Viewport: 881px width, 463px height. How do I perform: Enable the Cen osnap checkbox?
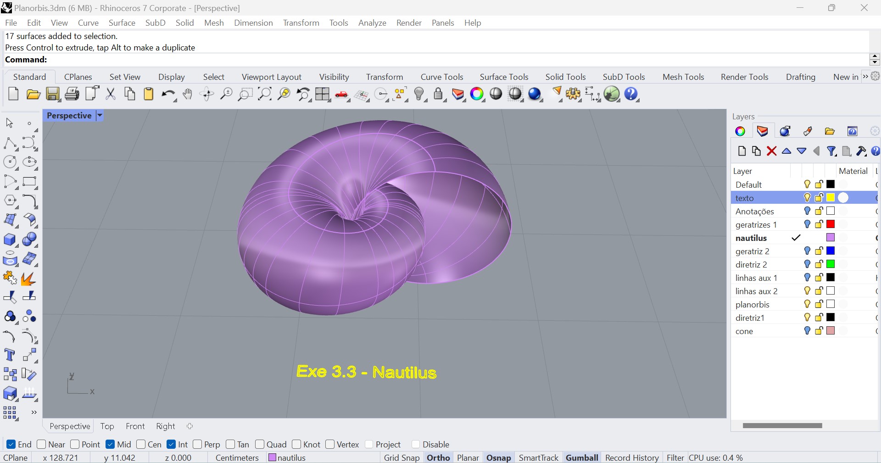coord(141,444)
